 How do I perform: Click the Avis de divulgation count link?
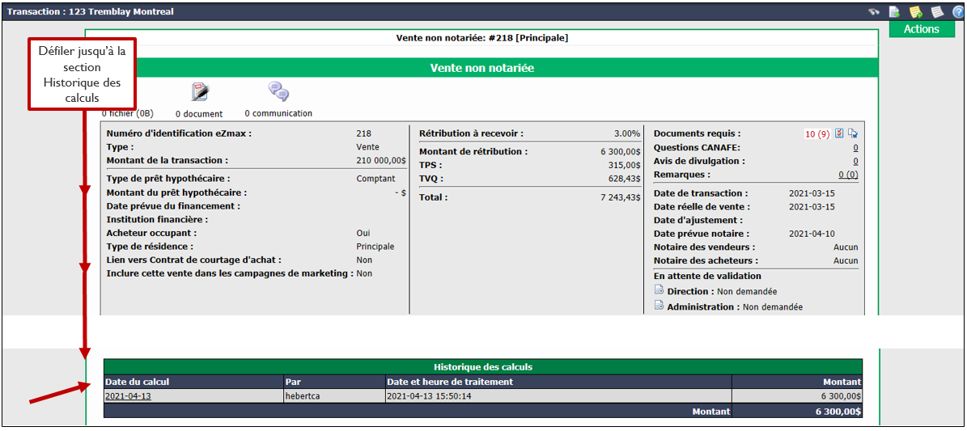pos(855,161)
